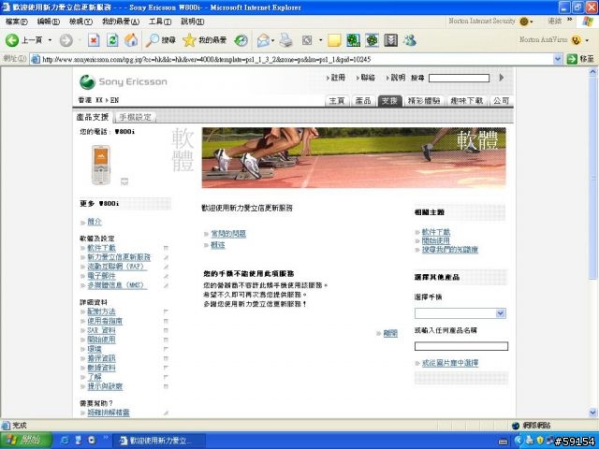Select the 產品 site navigation tab

363,101
